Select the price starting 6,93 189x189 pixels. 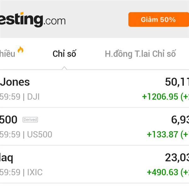tap(180, 120)
